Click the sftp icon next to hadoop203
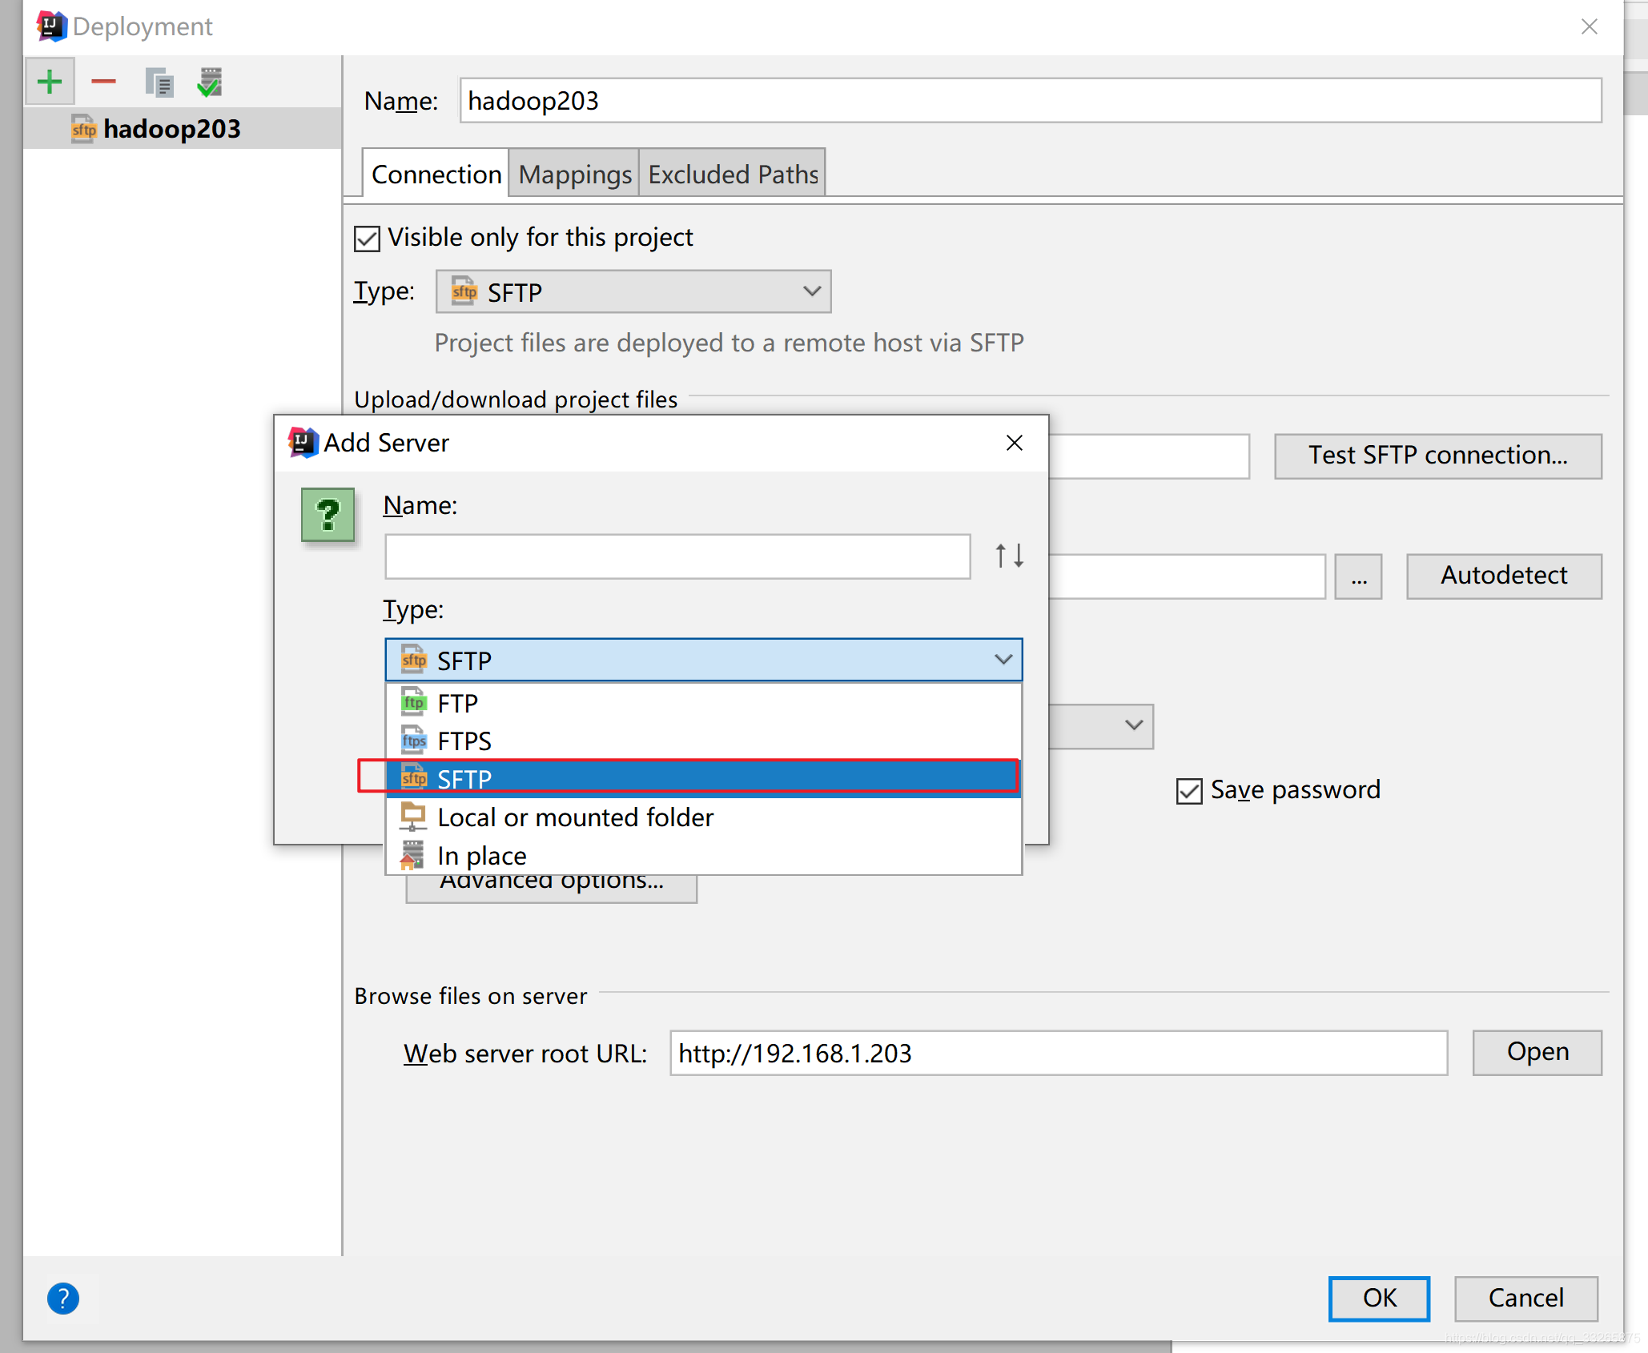The width and height of the screenshot is (1648, 1353). point(84,128)
